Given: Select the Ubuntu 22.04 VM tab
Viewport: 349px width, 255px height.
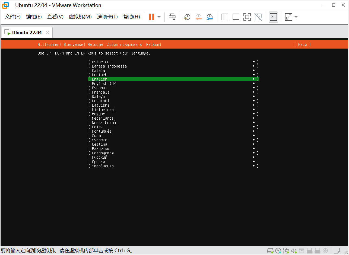Looking at the screenshot, I should 27,33.
